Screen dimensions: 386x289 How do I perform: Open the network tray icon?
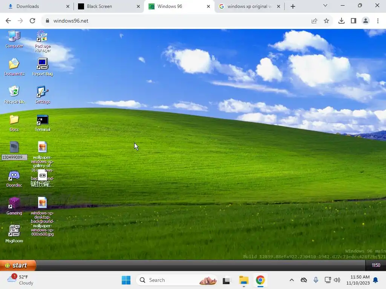click(x=328, y=280)
